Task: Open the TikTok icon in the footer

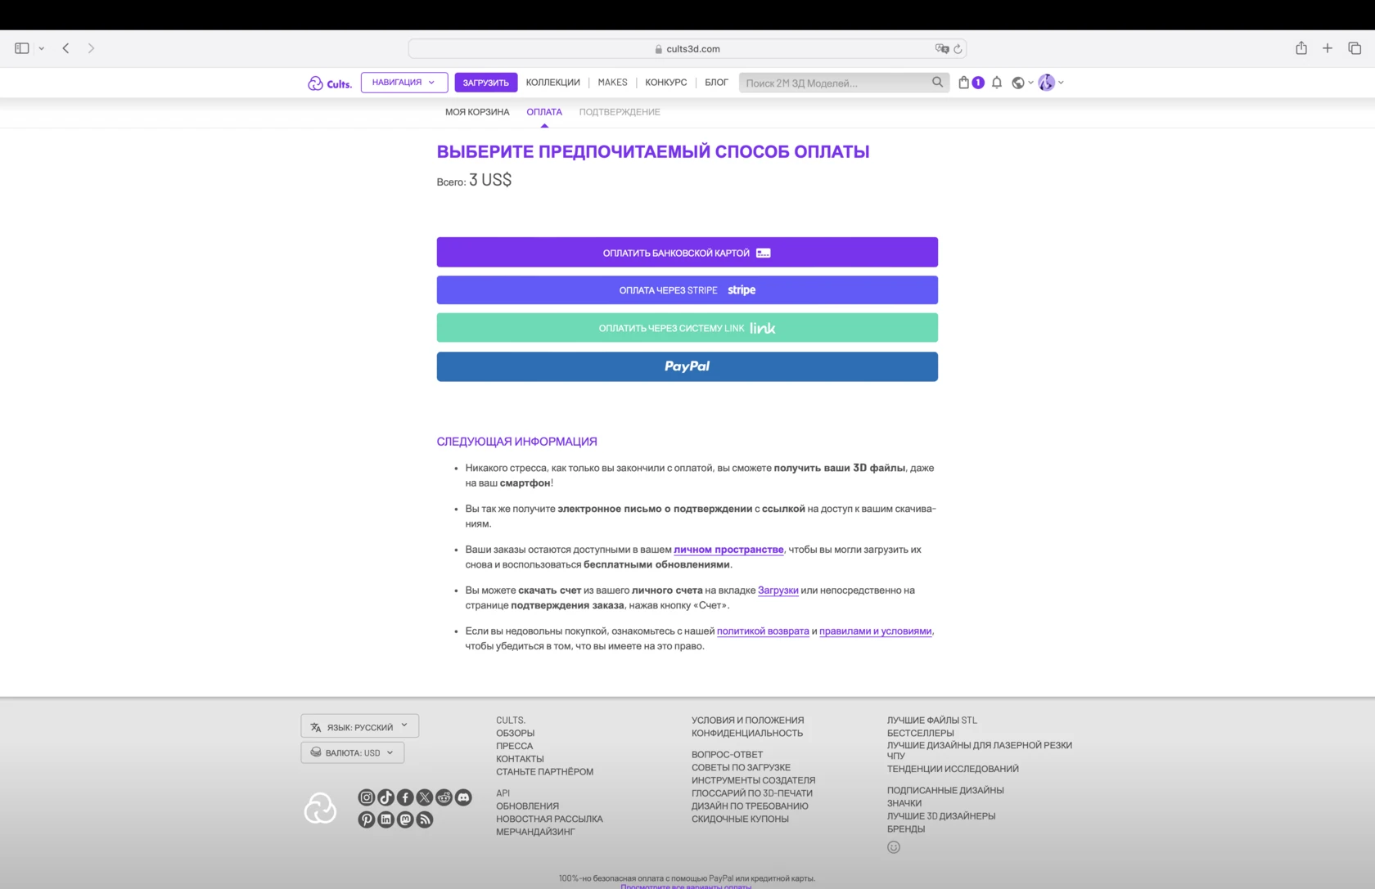Action: coord(386,797)
